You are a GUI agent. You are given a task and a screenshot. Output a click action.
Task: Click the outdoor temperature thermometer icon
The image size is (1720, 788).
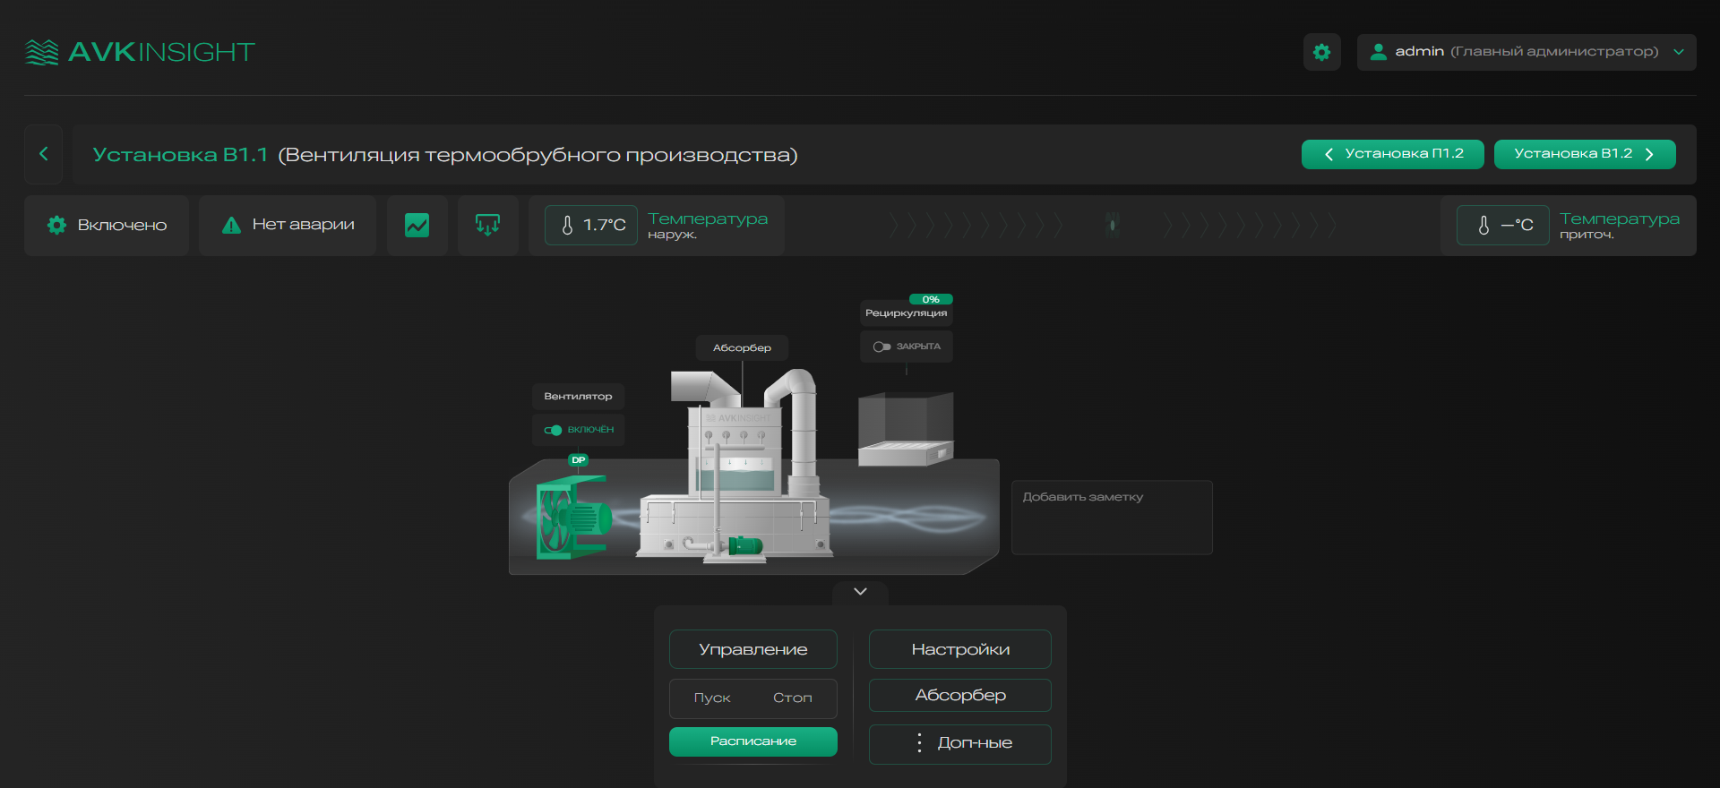click(567, 225)
